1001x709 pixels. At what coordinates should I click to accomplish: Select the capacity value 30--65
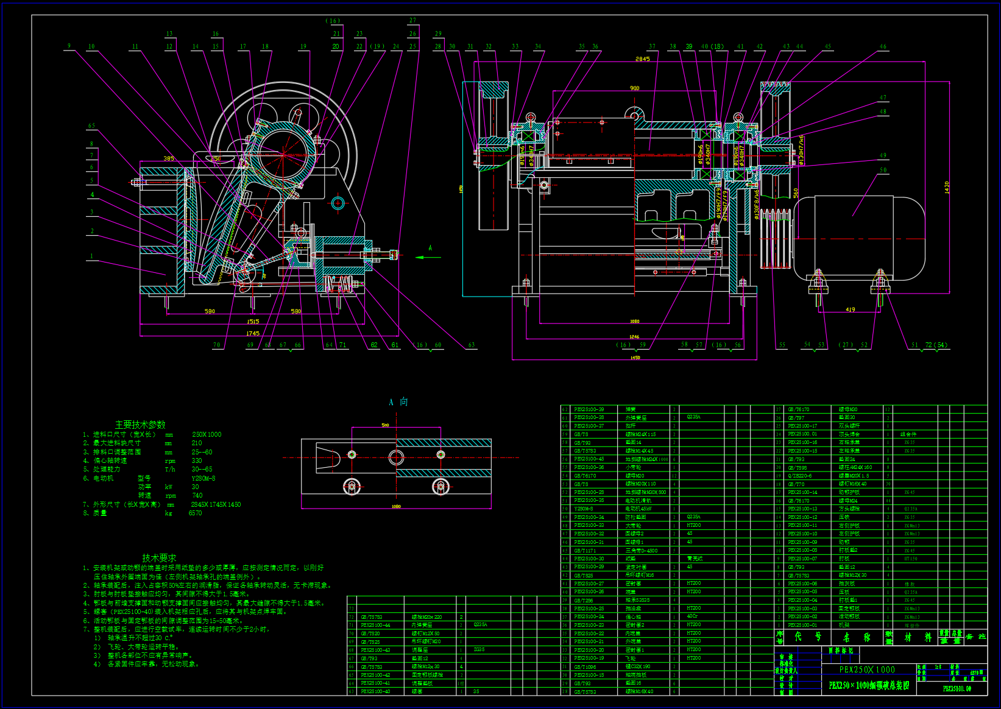tap(202, 469)
